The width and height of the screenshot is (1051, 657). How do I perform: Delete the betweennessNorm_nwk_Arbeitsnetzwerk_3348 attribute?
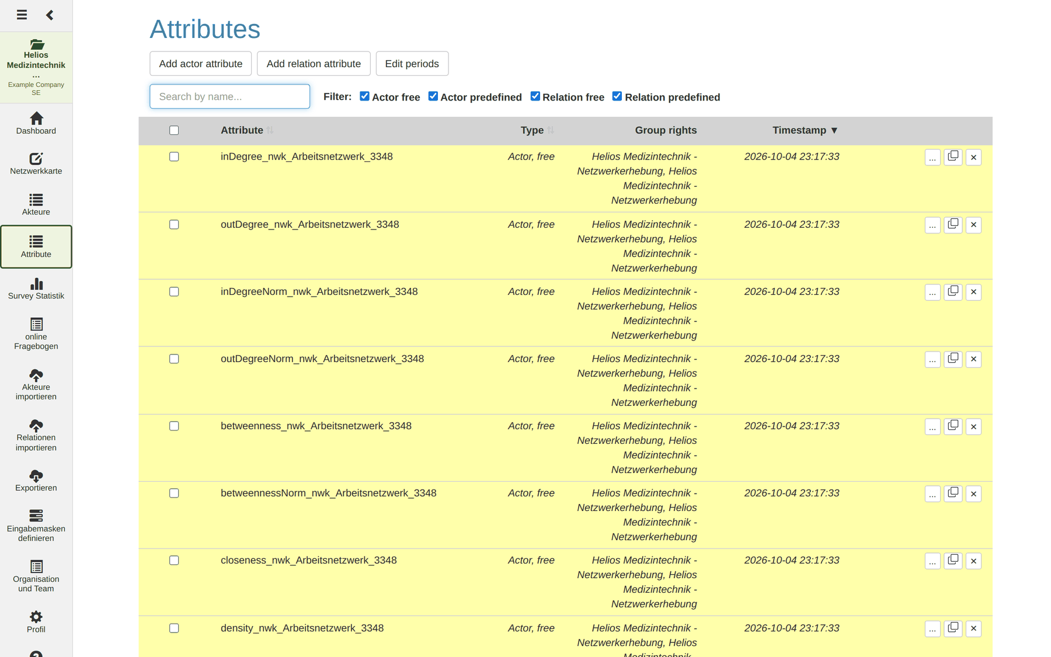(x=973, y=494)
